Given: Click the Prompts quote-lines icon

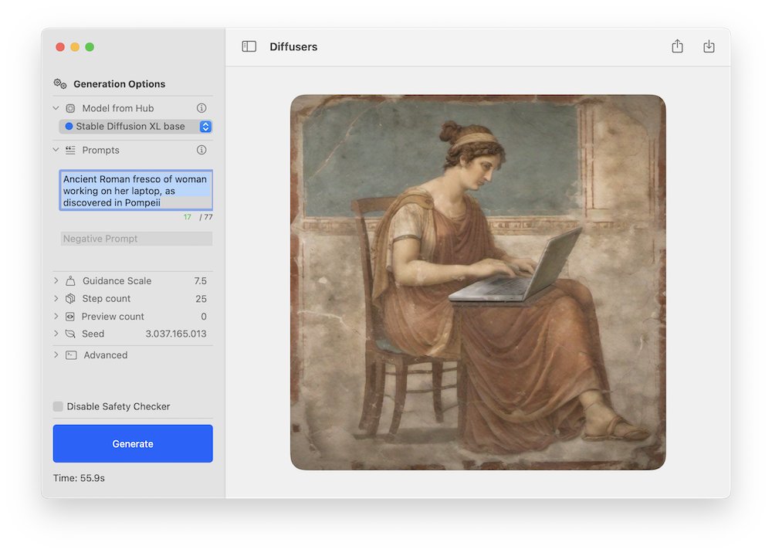Looking at the screenshot, I should [x=70, y=150].
